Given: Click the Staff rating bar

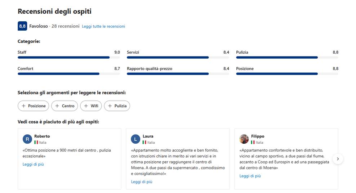Looking at the screenshot, I should point(69,57).
